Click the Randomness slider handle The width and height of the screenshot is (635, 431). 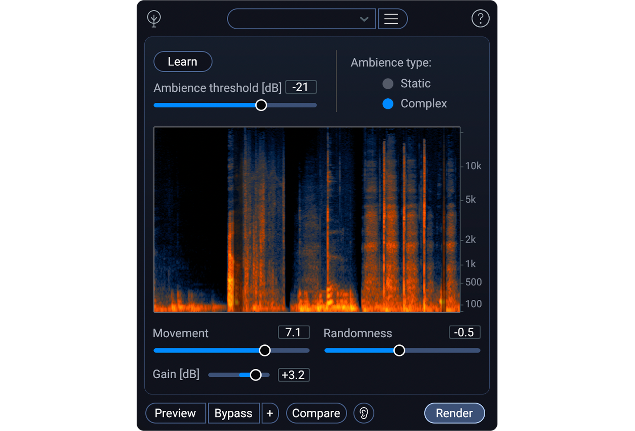(x=399, y=350)
